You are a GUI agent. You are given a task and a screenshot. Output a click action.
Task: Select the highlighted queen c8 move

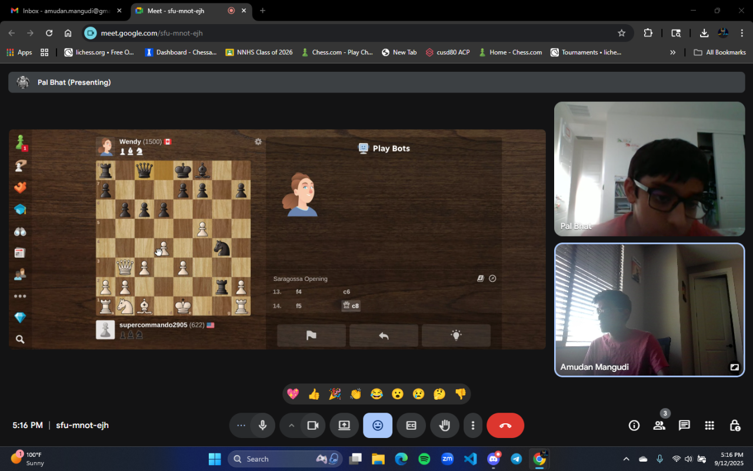coord(351,306)
